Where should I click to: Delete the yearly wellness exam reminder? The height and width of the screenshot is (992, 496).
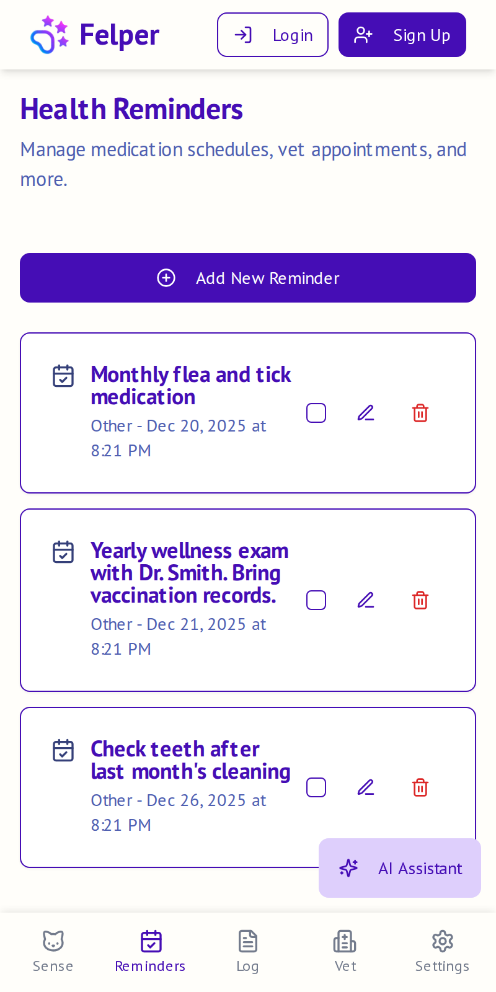420,600
